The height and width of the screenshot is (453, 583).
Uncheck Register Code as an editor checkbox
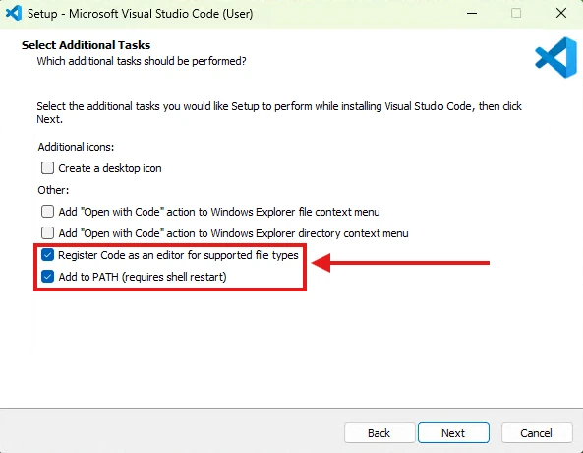pyautogui.click(x=47, y=255)
